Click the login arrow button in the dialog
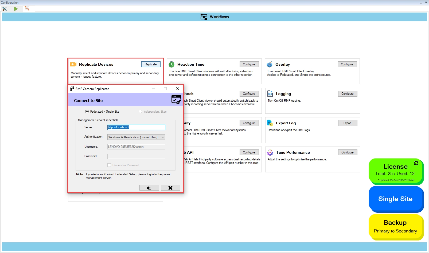The height and width of the screenshot is (253, 429). (x=149, y=188)
